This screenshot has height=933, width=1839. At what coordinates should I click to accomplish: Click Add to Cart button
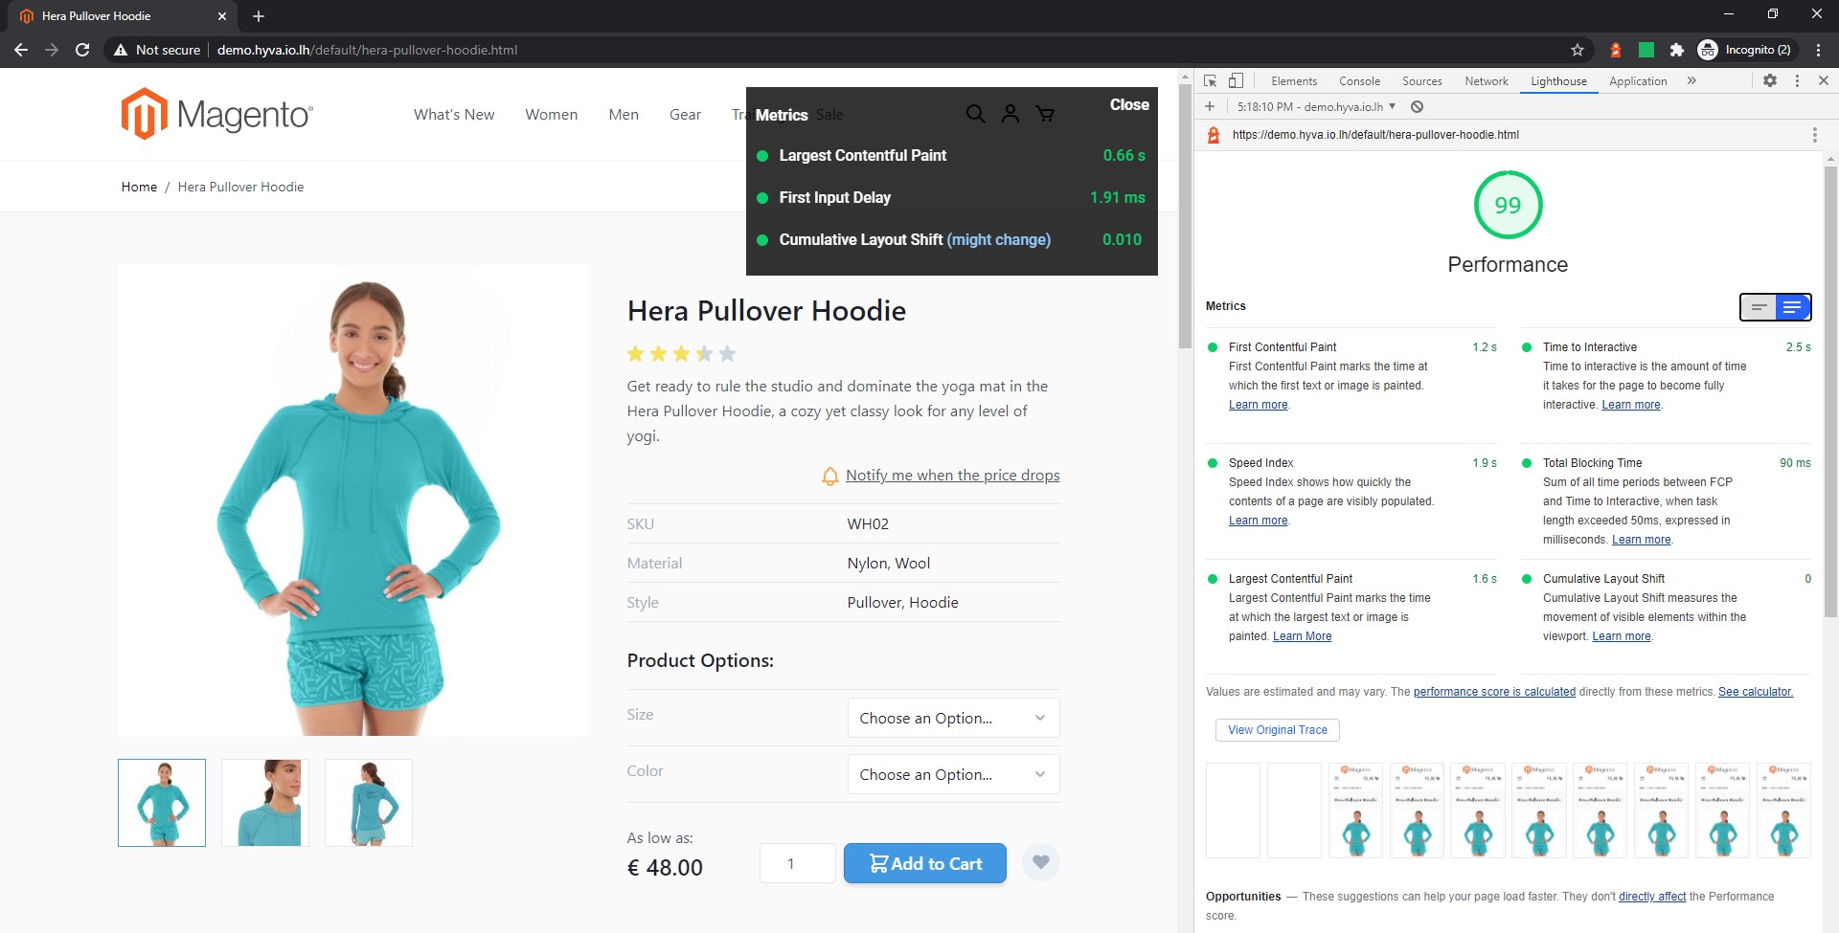tap(925, 863)
